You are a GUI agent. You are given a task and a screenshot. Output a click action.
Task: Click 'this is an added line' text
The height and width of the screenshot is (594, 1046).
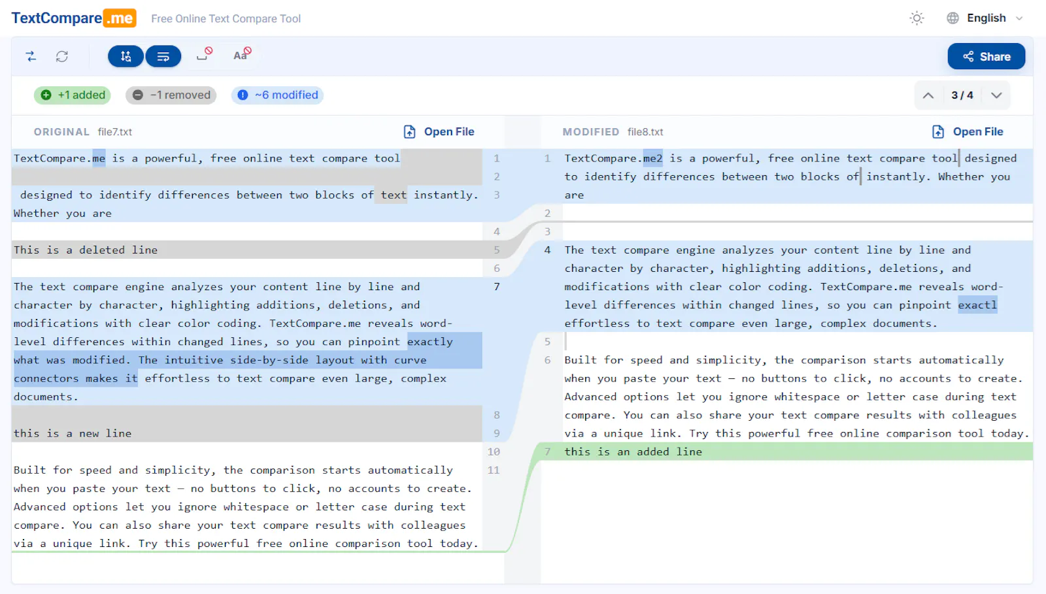[x=633, y=452]
